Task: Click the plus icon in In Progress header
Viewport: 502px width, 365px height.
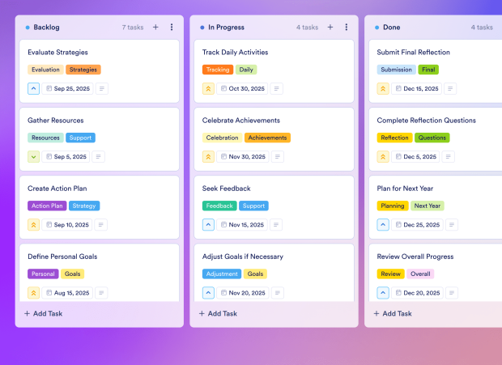Action: tap(330, 27)
